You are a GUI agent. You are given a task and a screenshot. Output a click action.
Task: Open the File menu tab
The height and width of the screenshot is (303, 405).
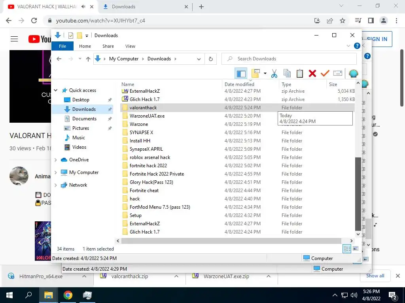[62, 46]
